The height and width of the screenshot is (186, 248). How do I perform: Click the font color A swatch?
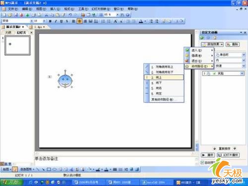point(141,21)
